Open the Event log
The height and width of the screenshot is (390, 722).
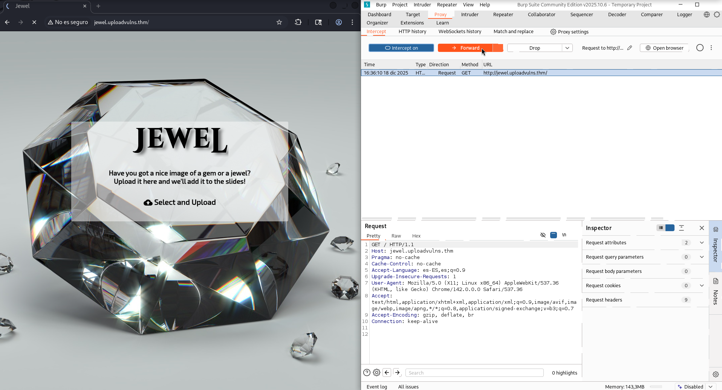376,387
